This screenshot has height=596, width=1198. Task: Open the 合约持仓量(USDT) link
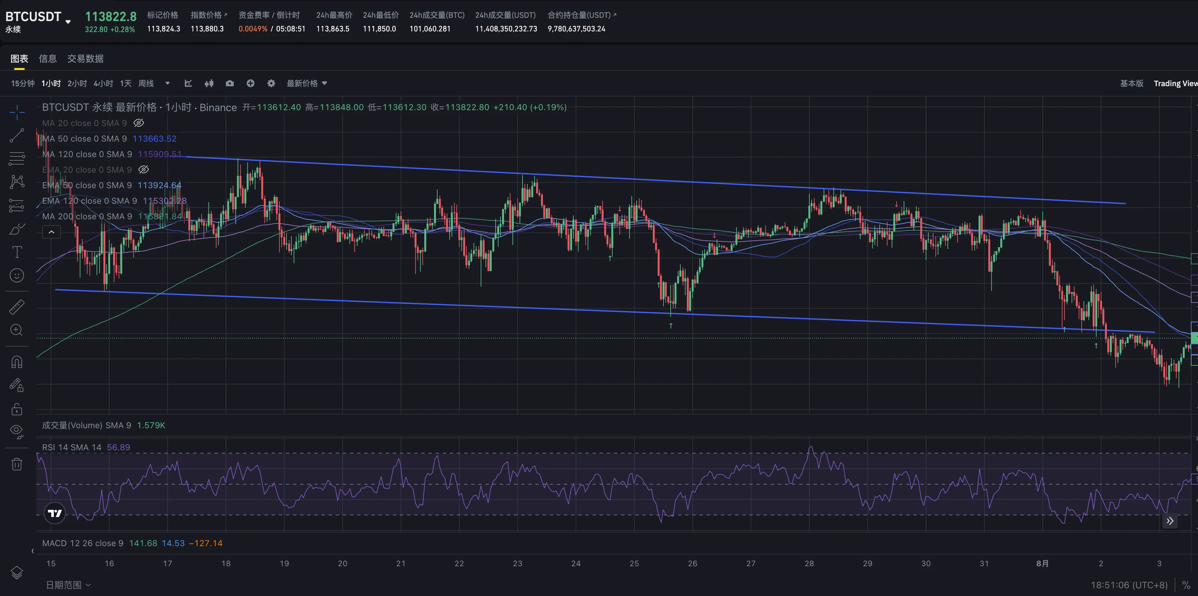coord(582,15)
